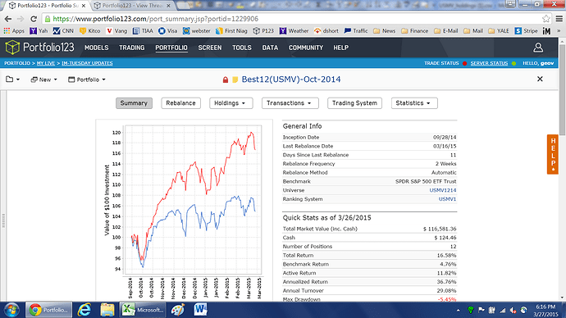Follow the MY LIVE breadcrumb link
The image size is (566, 318).
coord(46,63)
